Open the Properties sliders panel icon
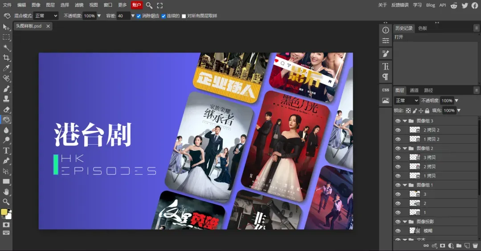The width and height of the screenshot is (481, 251). 386,40
